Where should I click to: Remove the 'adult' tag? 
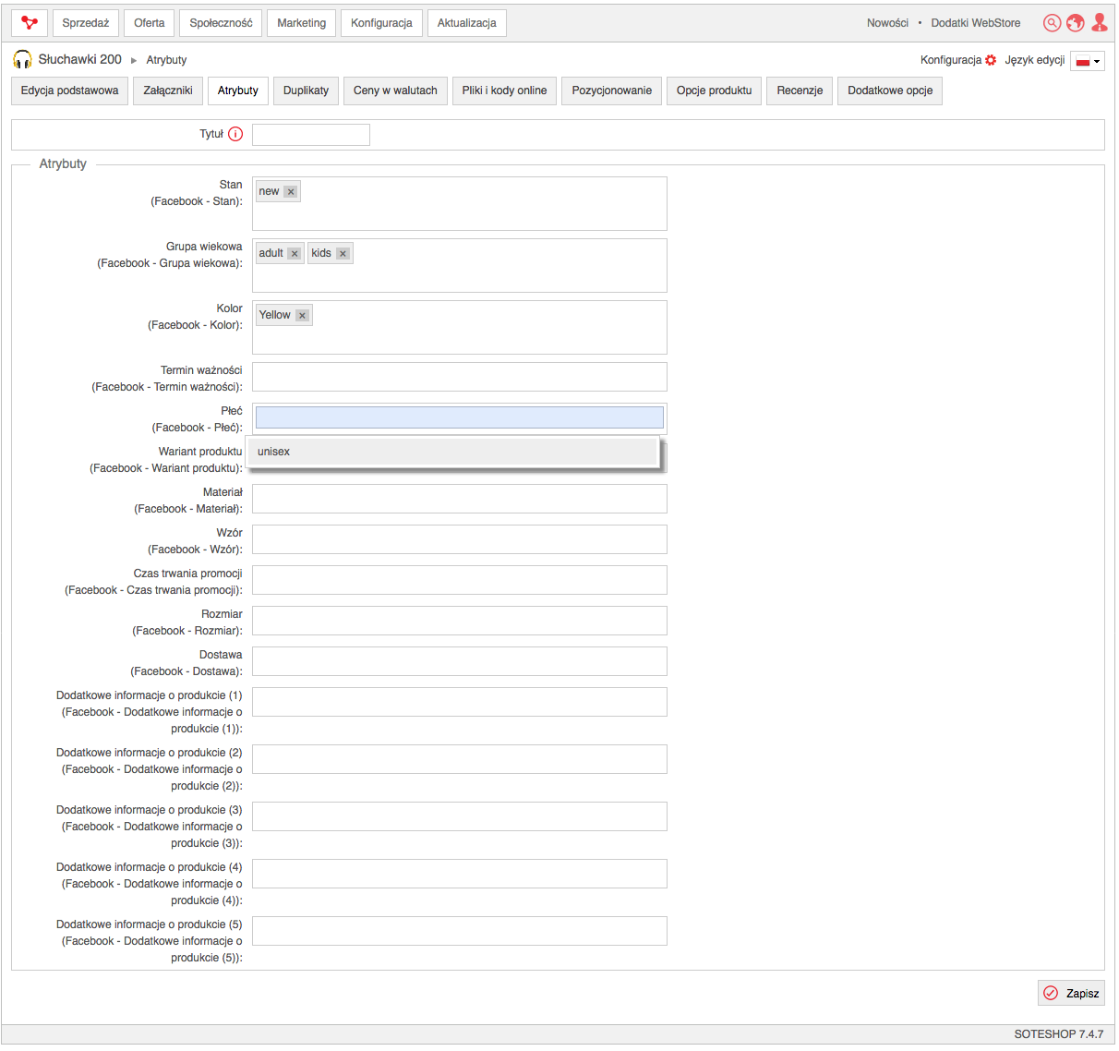tap(295, 254)
